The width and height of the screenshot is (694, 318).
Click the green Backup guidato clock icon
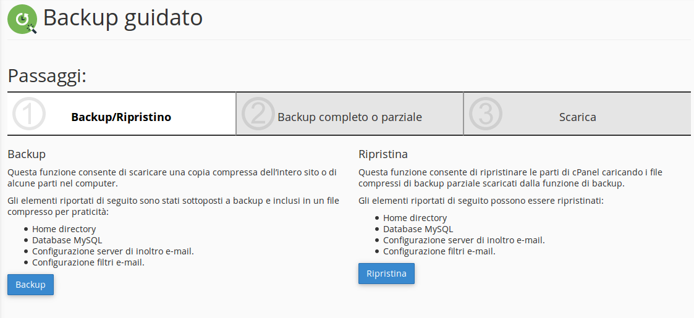click(x=22, y=19)
